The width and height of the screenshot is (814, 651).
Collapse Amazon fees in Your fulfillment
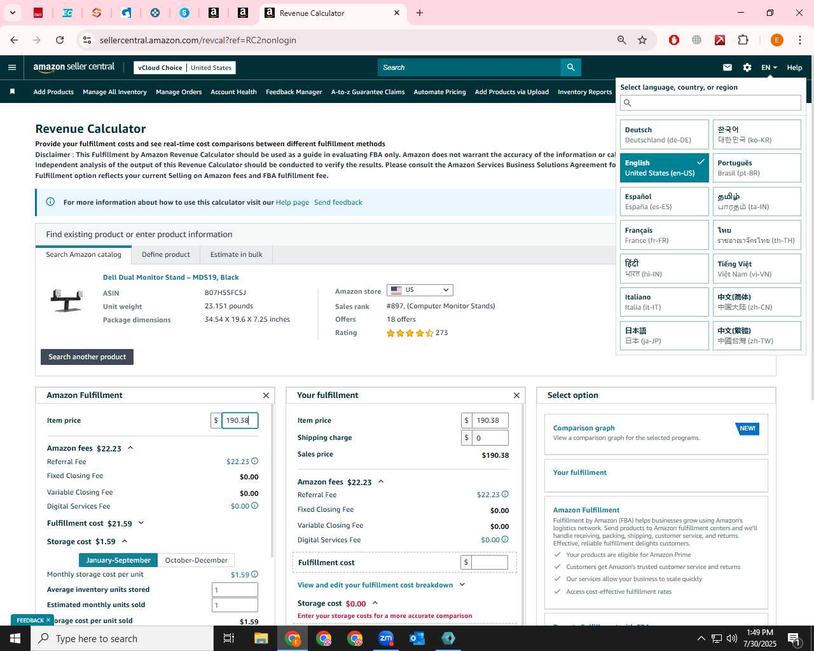click(x=381, y=481)
